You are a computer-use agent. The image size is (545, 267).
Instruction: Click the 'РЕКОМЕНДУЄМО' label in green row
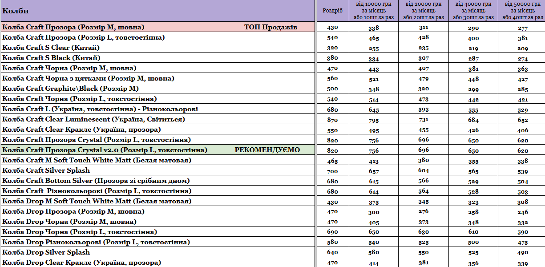(267, 150)
